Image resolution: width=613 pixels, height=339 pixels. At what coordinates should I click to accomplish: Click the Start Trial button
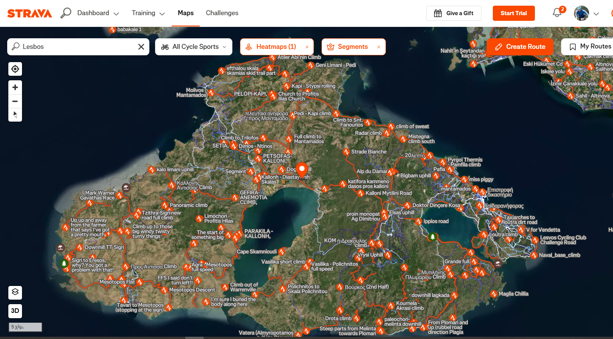click(513, 13)
